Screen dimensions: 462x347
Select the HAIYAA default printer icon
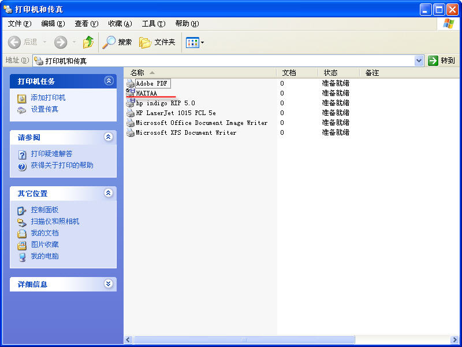coord(131,93)
